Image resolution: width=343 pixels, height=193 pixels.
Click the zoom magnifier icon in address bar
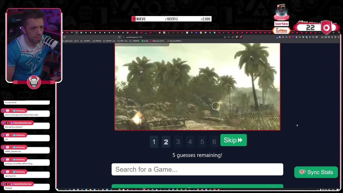[229, 37]
